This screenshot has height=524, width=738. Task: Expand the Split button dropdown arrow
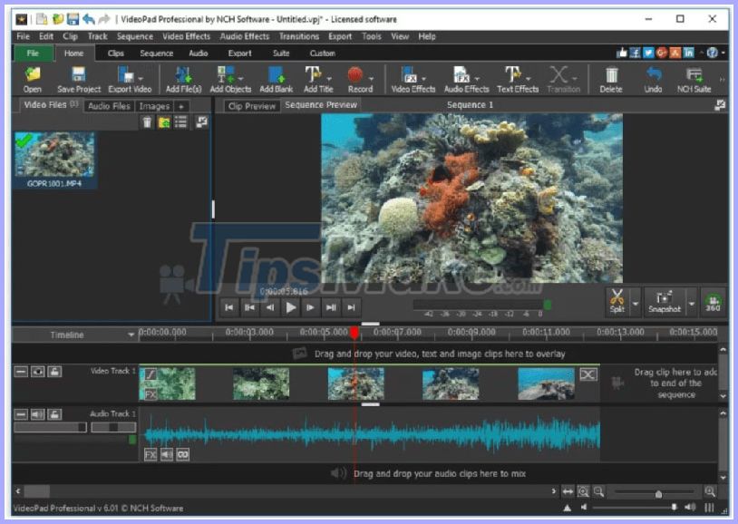pos(636,302)
